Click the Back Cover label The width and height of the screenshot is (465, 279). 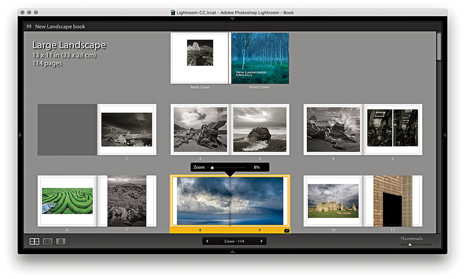point(200,87)
